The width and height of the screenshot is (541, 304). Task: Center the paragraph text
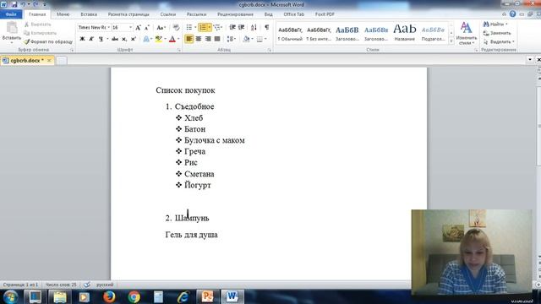point(199,39)
